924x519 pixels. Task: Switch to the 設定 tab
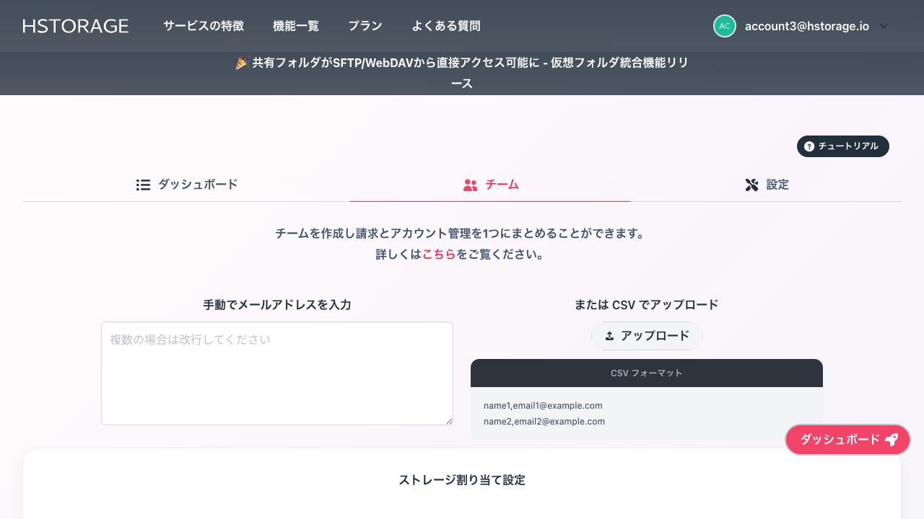point(767,185)
